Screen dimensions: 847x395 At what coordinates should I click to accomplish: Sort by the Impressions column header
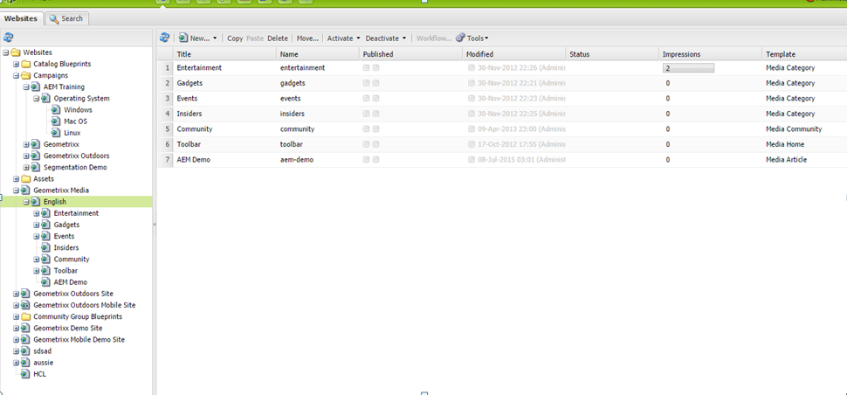(710, 54)
